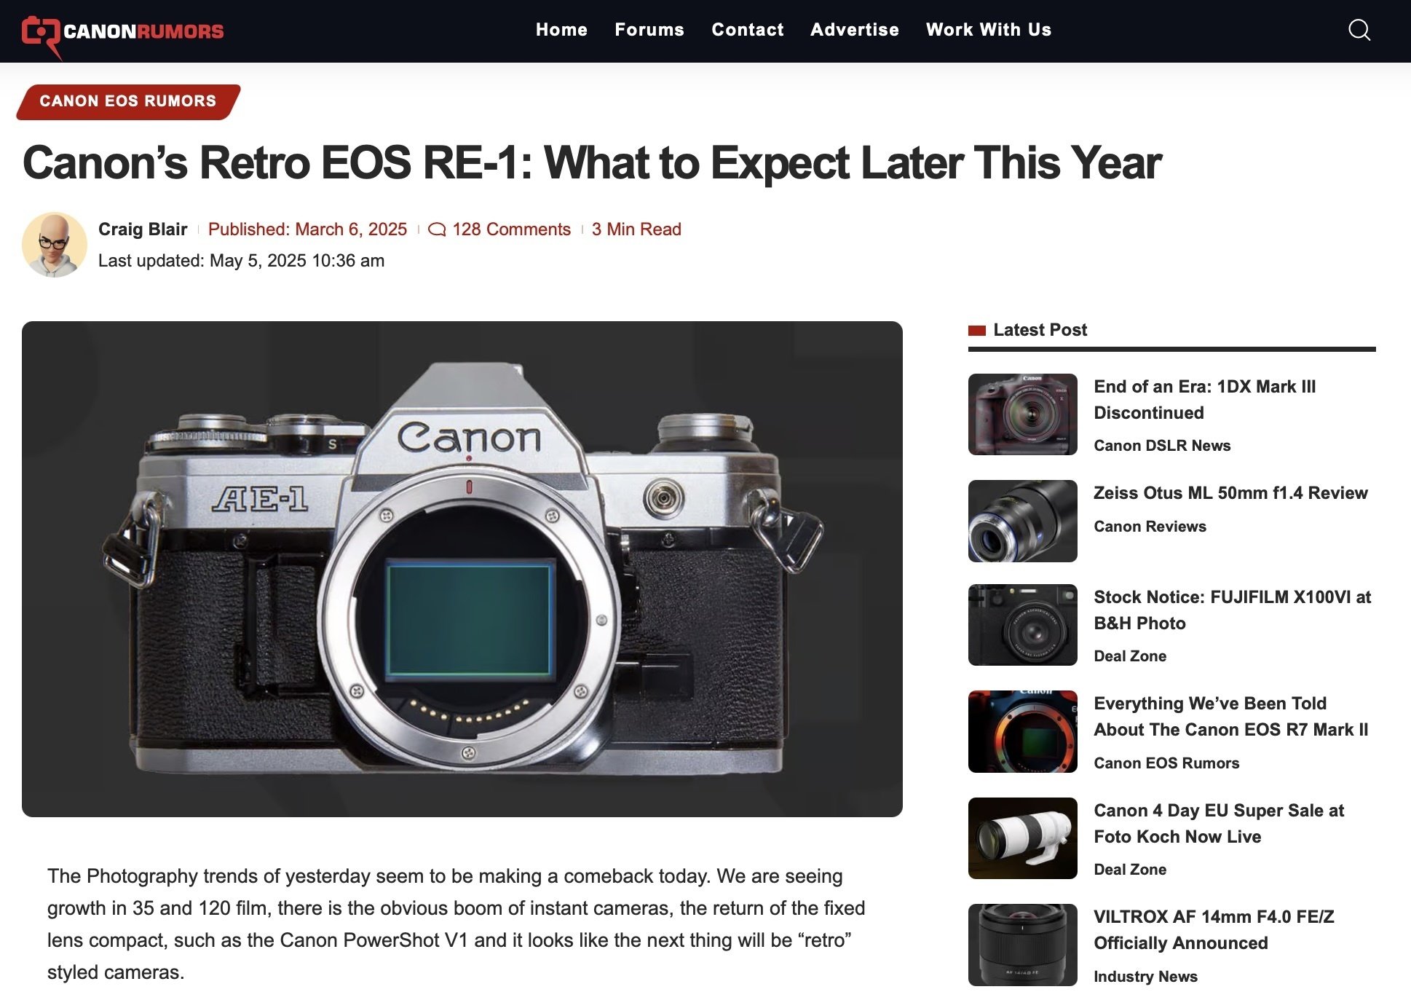Select Contact in the navigation bar

pyautogui.click(x=748, y=30)
